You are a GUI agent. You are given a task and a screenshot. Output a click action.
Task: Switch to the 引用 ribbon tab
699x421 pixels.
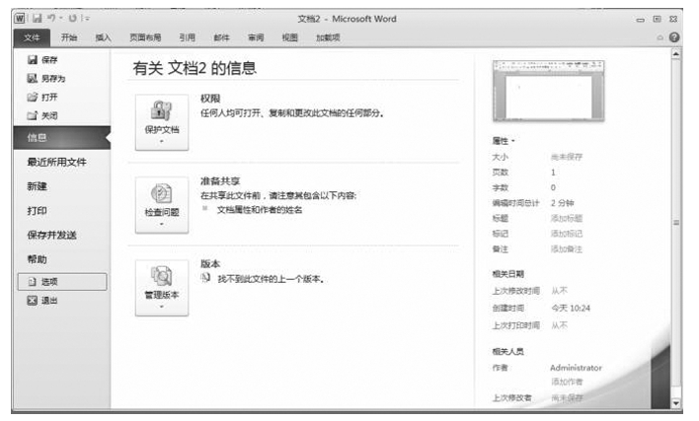pos(188,37)
